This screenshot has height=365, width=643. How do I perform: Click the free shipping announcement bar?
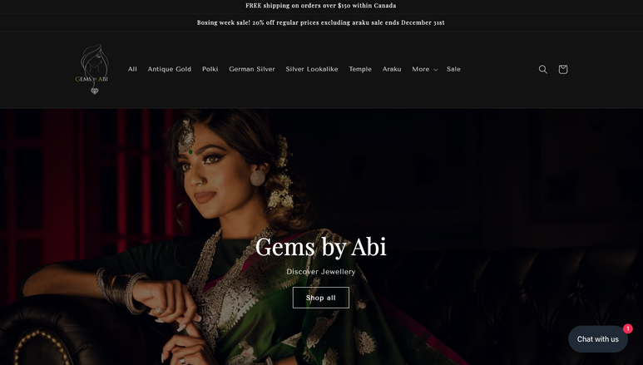[x=321, y=6]
